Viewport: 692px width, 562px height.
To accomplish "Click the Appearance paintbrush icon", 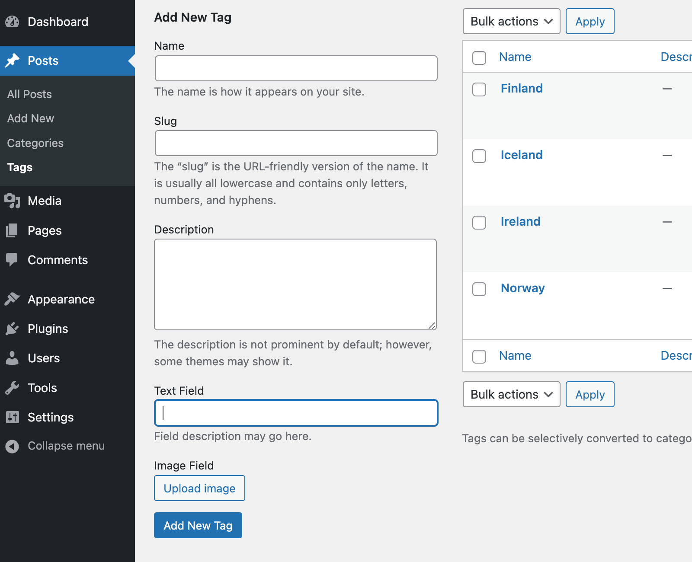I will (12, 299).
